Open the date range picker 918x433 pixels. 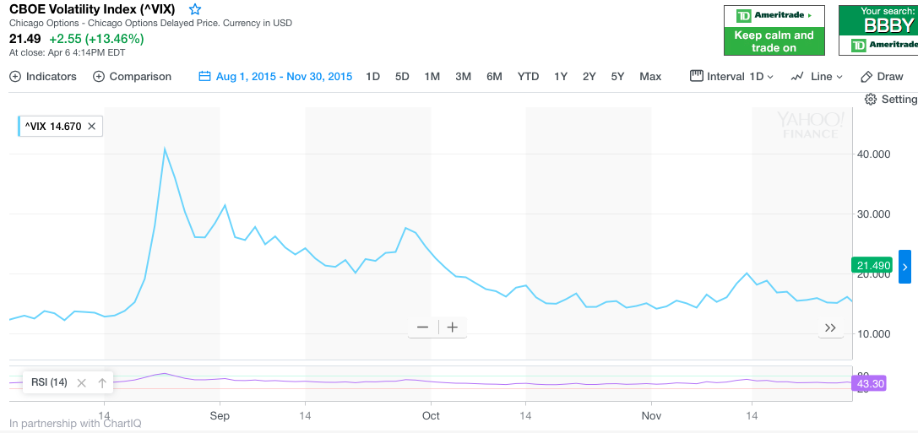275,77
